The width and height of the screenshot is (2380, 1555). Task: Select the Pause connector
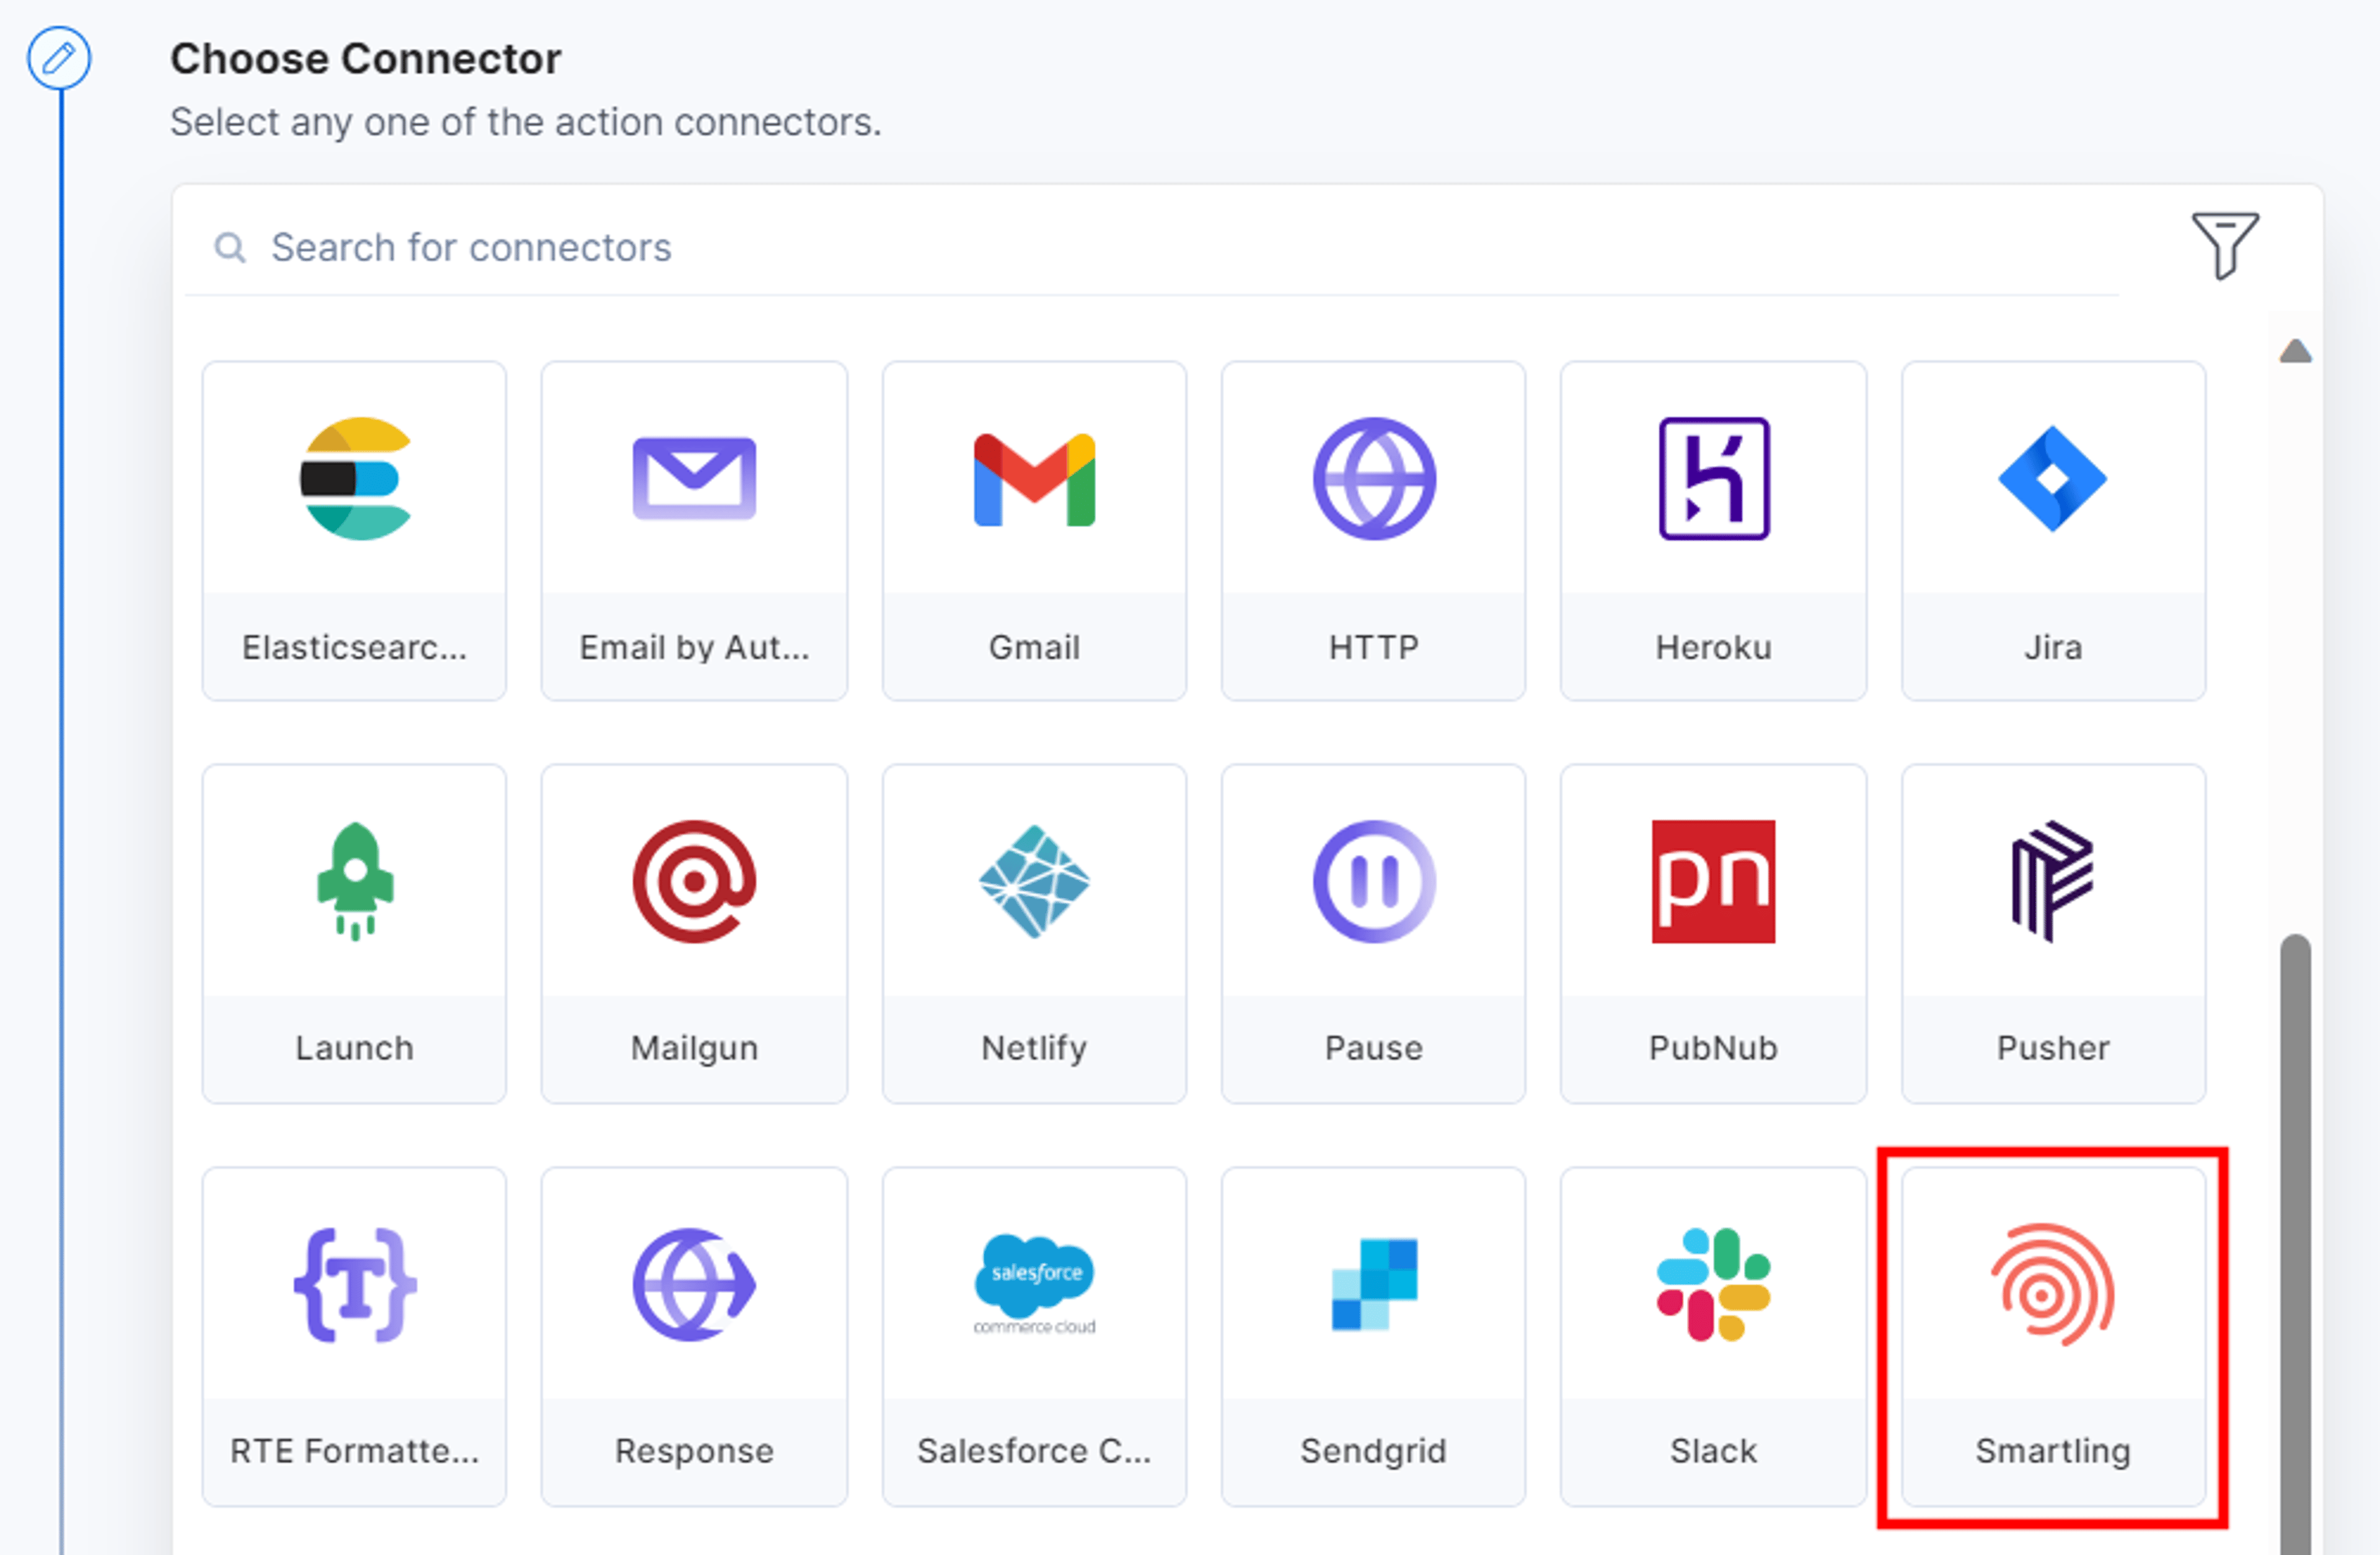[x=1373, y=934]
